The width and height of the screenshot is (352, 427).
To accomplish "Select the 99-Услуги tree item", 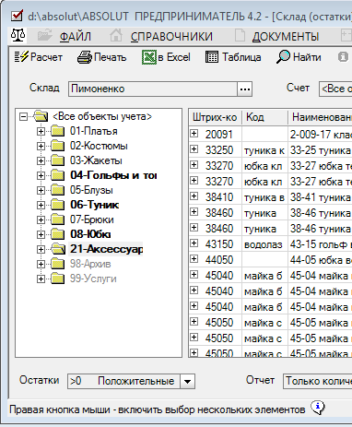I will 93,279.
